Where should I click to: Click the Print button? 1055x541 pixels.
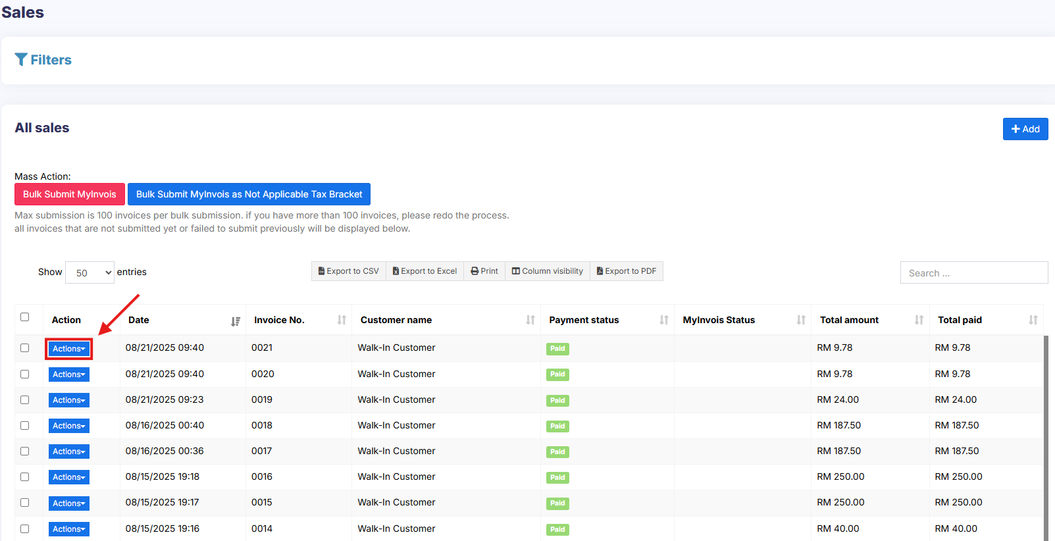[484, 271]
